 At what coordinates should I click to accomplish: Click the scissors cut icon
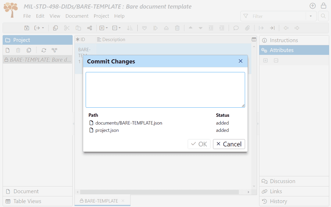[x=67, y=28]
